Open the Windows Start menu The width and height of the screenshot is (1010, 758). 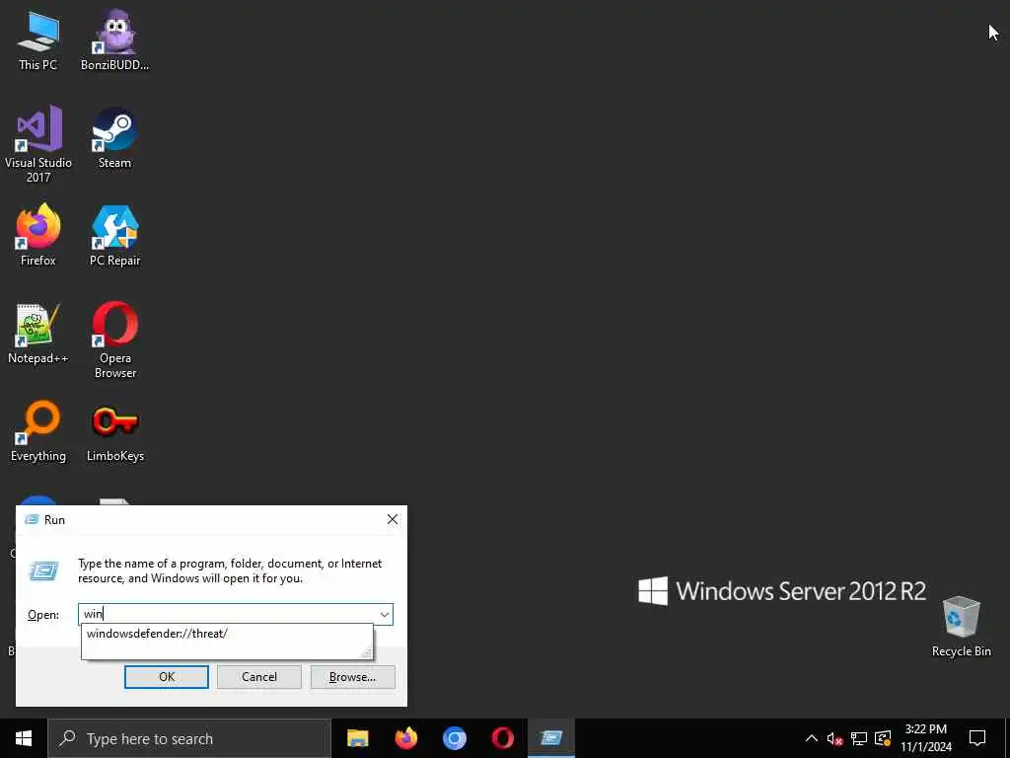pyautogui.click(x=24, y=738)
